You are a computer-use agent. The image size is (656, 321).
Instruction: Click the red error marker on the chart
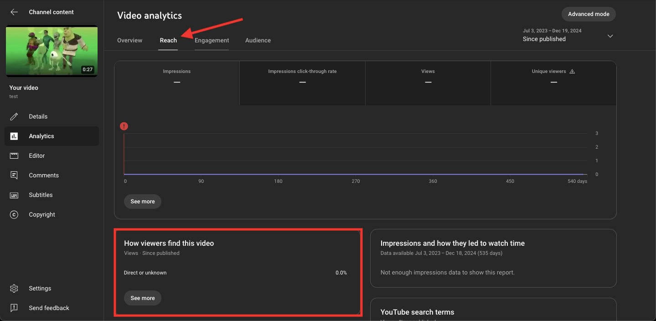[x=124, y=126]
